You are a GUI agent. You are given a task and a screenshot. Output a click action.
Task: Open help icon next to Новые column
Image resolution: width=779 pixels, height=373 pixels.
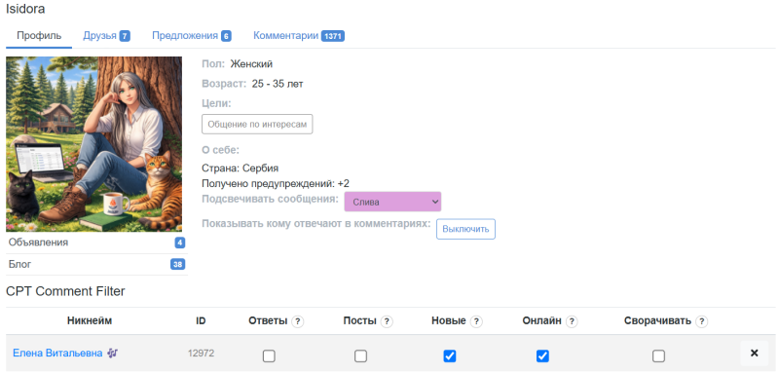click(x=476, y=321)
